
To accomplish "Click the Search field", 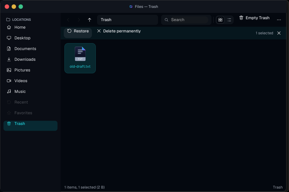I will click(186, 20).
